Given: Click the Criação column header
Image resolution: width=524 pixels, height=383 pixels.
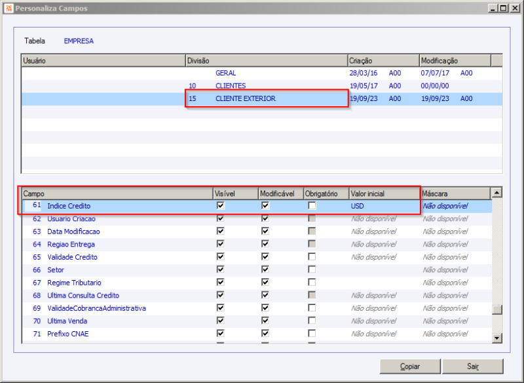Looking at the screenshot, I should 384,60.
